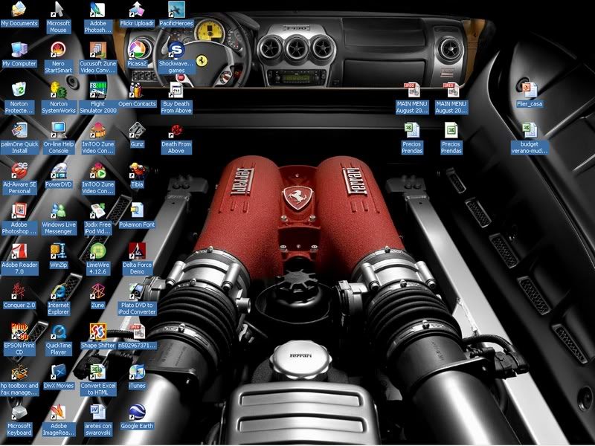Click the Nero StartSmart shortcut

pos(58,50)
